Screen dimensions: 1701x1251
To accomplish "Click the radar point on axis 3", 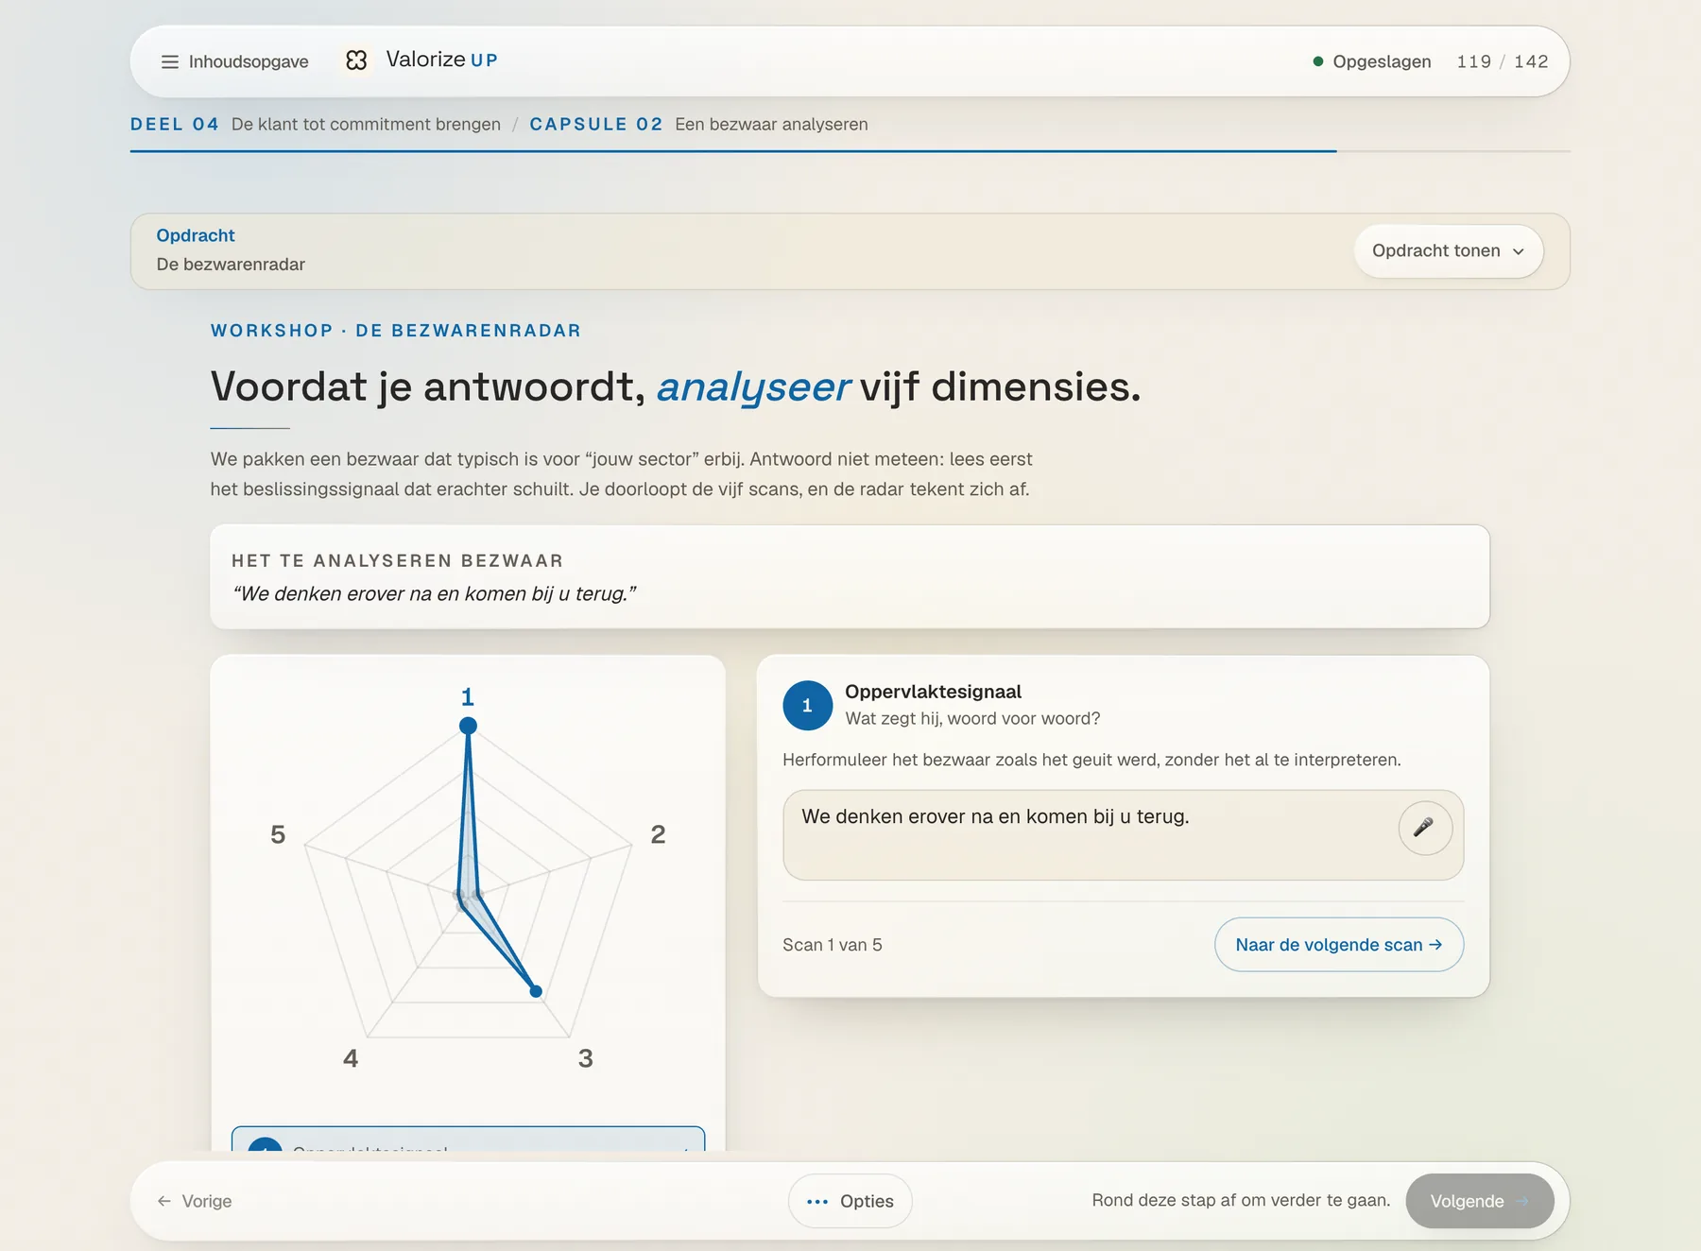I will pos(536,991).
